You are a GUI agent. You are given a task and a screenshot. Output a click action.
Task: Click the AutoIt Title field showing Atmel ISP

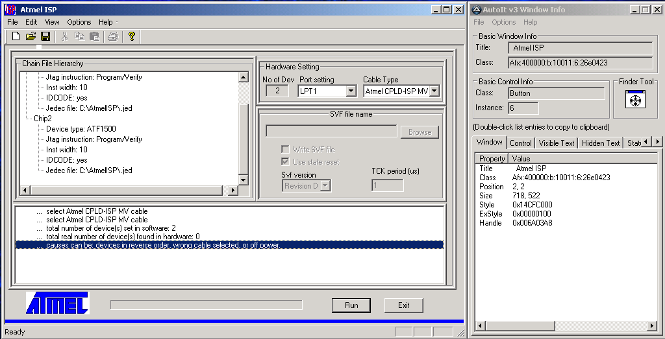click(581, 48)
